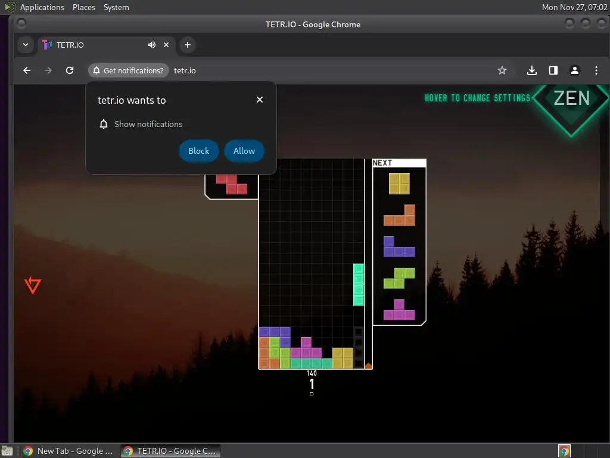The width and height of the screenshot is (610, 458).
Task: Open Chrome downloads icon
Action: [532, 70]
